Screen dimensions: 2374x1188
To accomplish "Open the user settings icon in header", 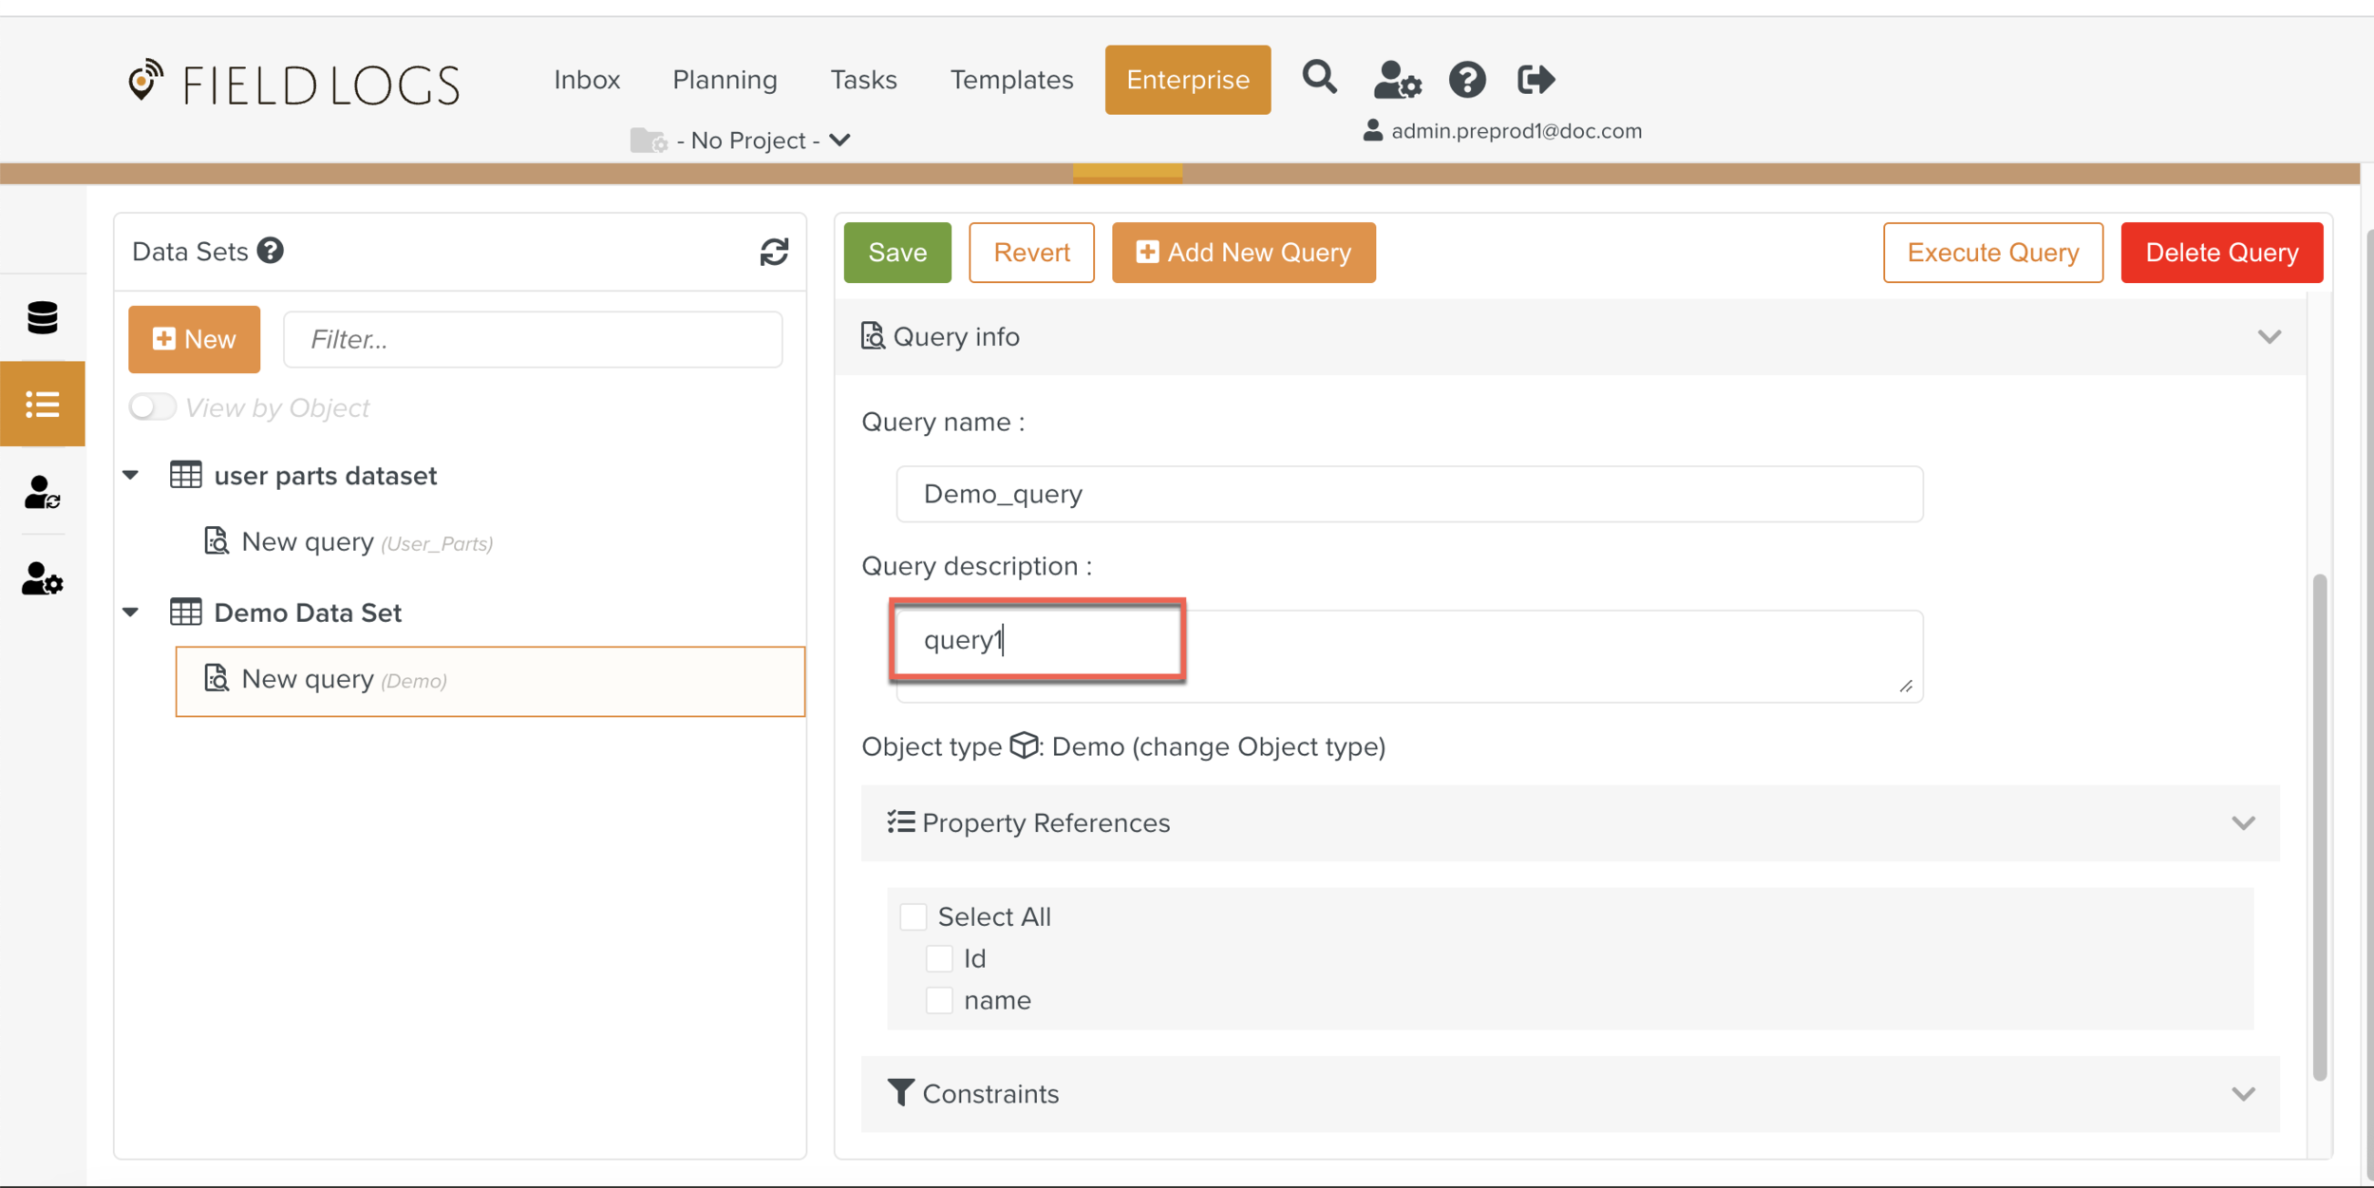I will [1396, 80].
